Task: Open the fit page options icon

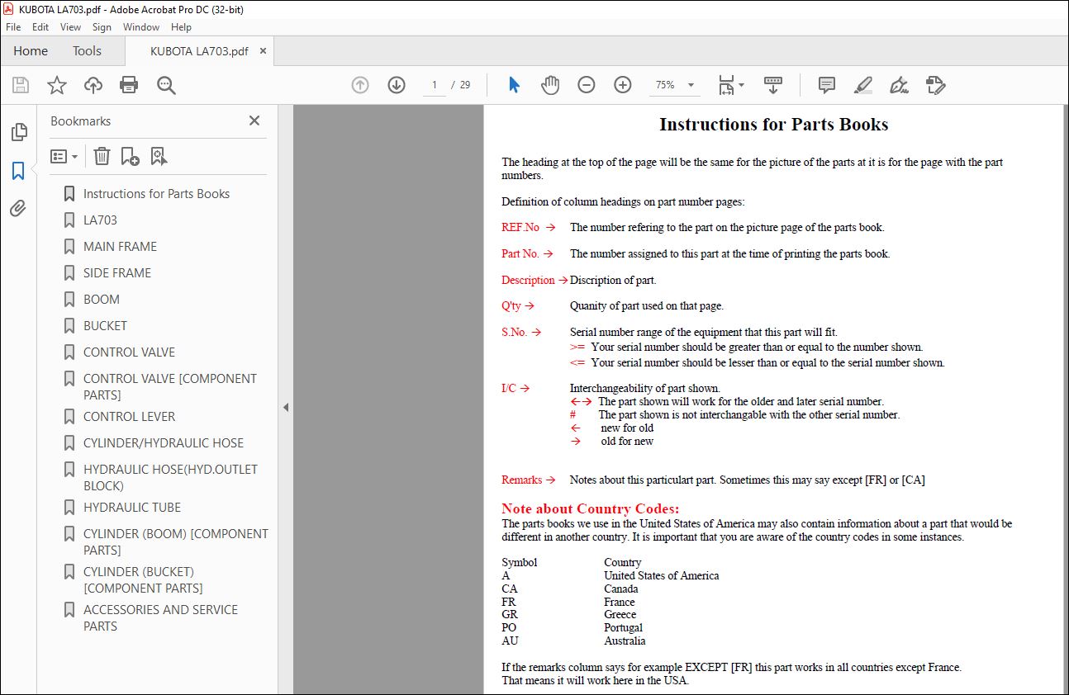Action: pos(730,85)
